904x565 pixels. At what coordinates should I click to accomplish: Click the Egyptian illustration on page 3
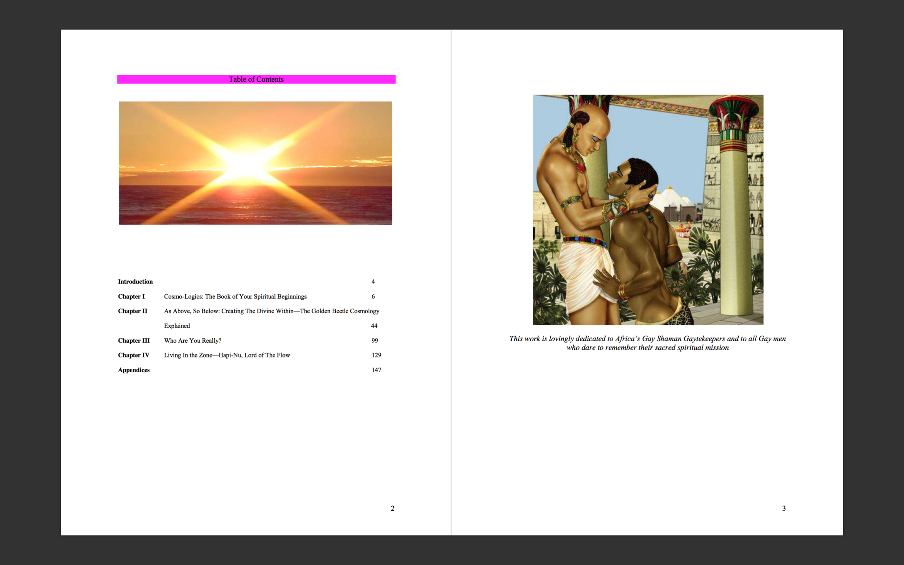(x=648, y=210)
